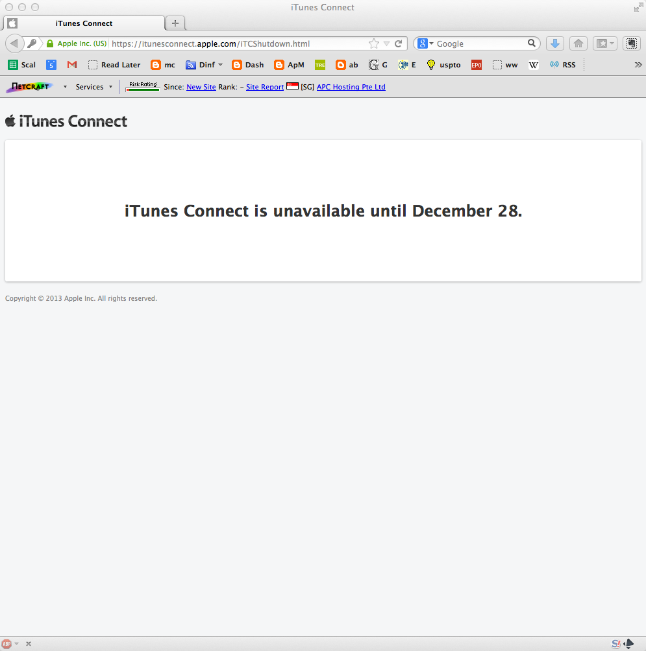Open the G bookmark

[378, 65]
